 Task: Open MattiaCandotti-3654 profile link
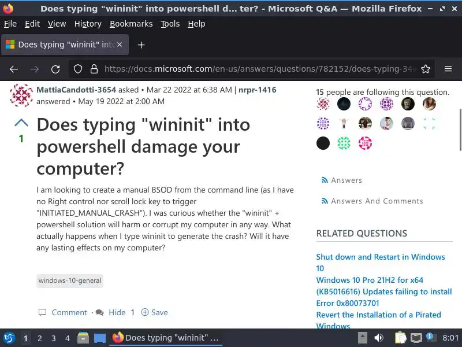pos(76,90)
